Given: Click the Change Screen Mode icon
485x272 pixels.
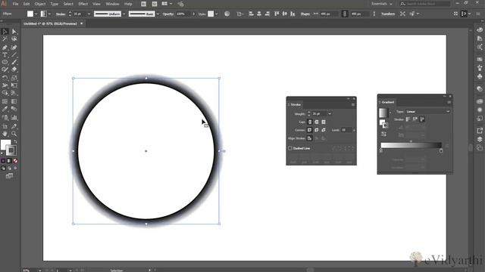Looking at the screenshot, I should [x=9, y=176].
